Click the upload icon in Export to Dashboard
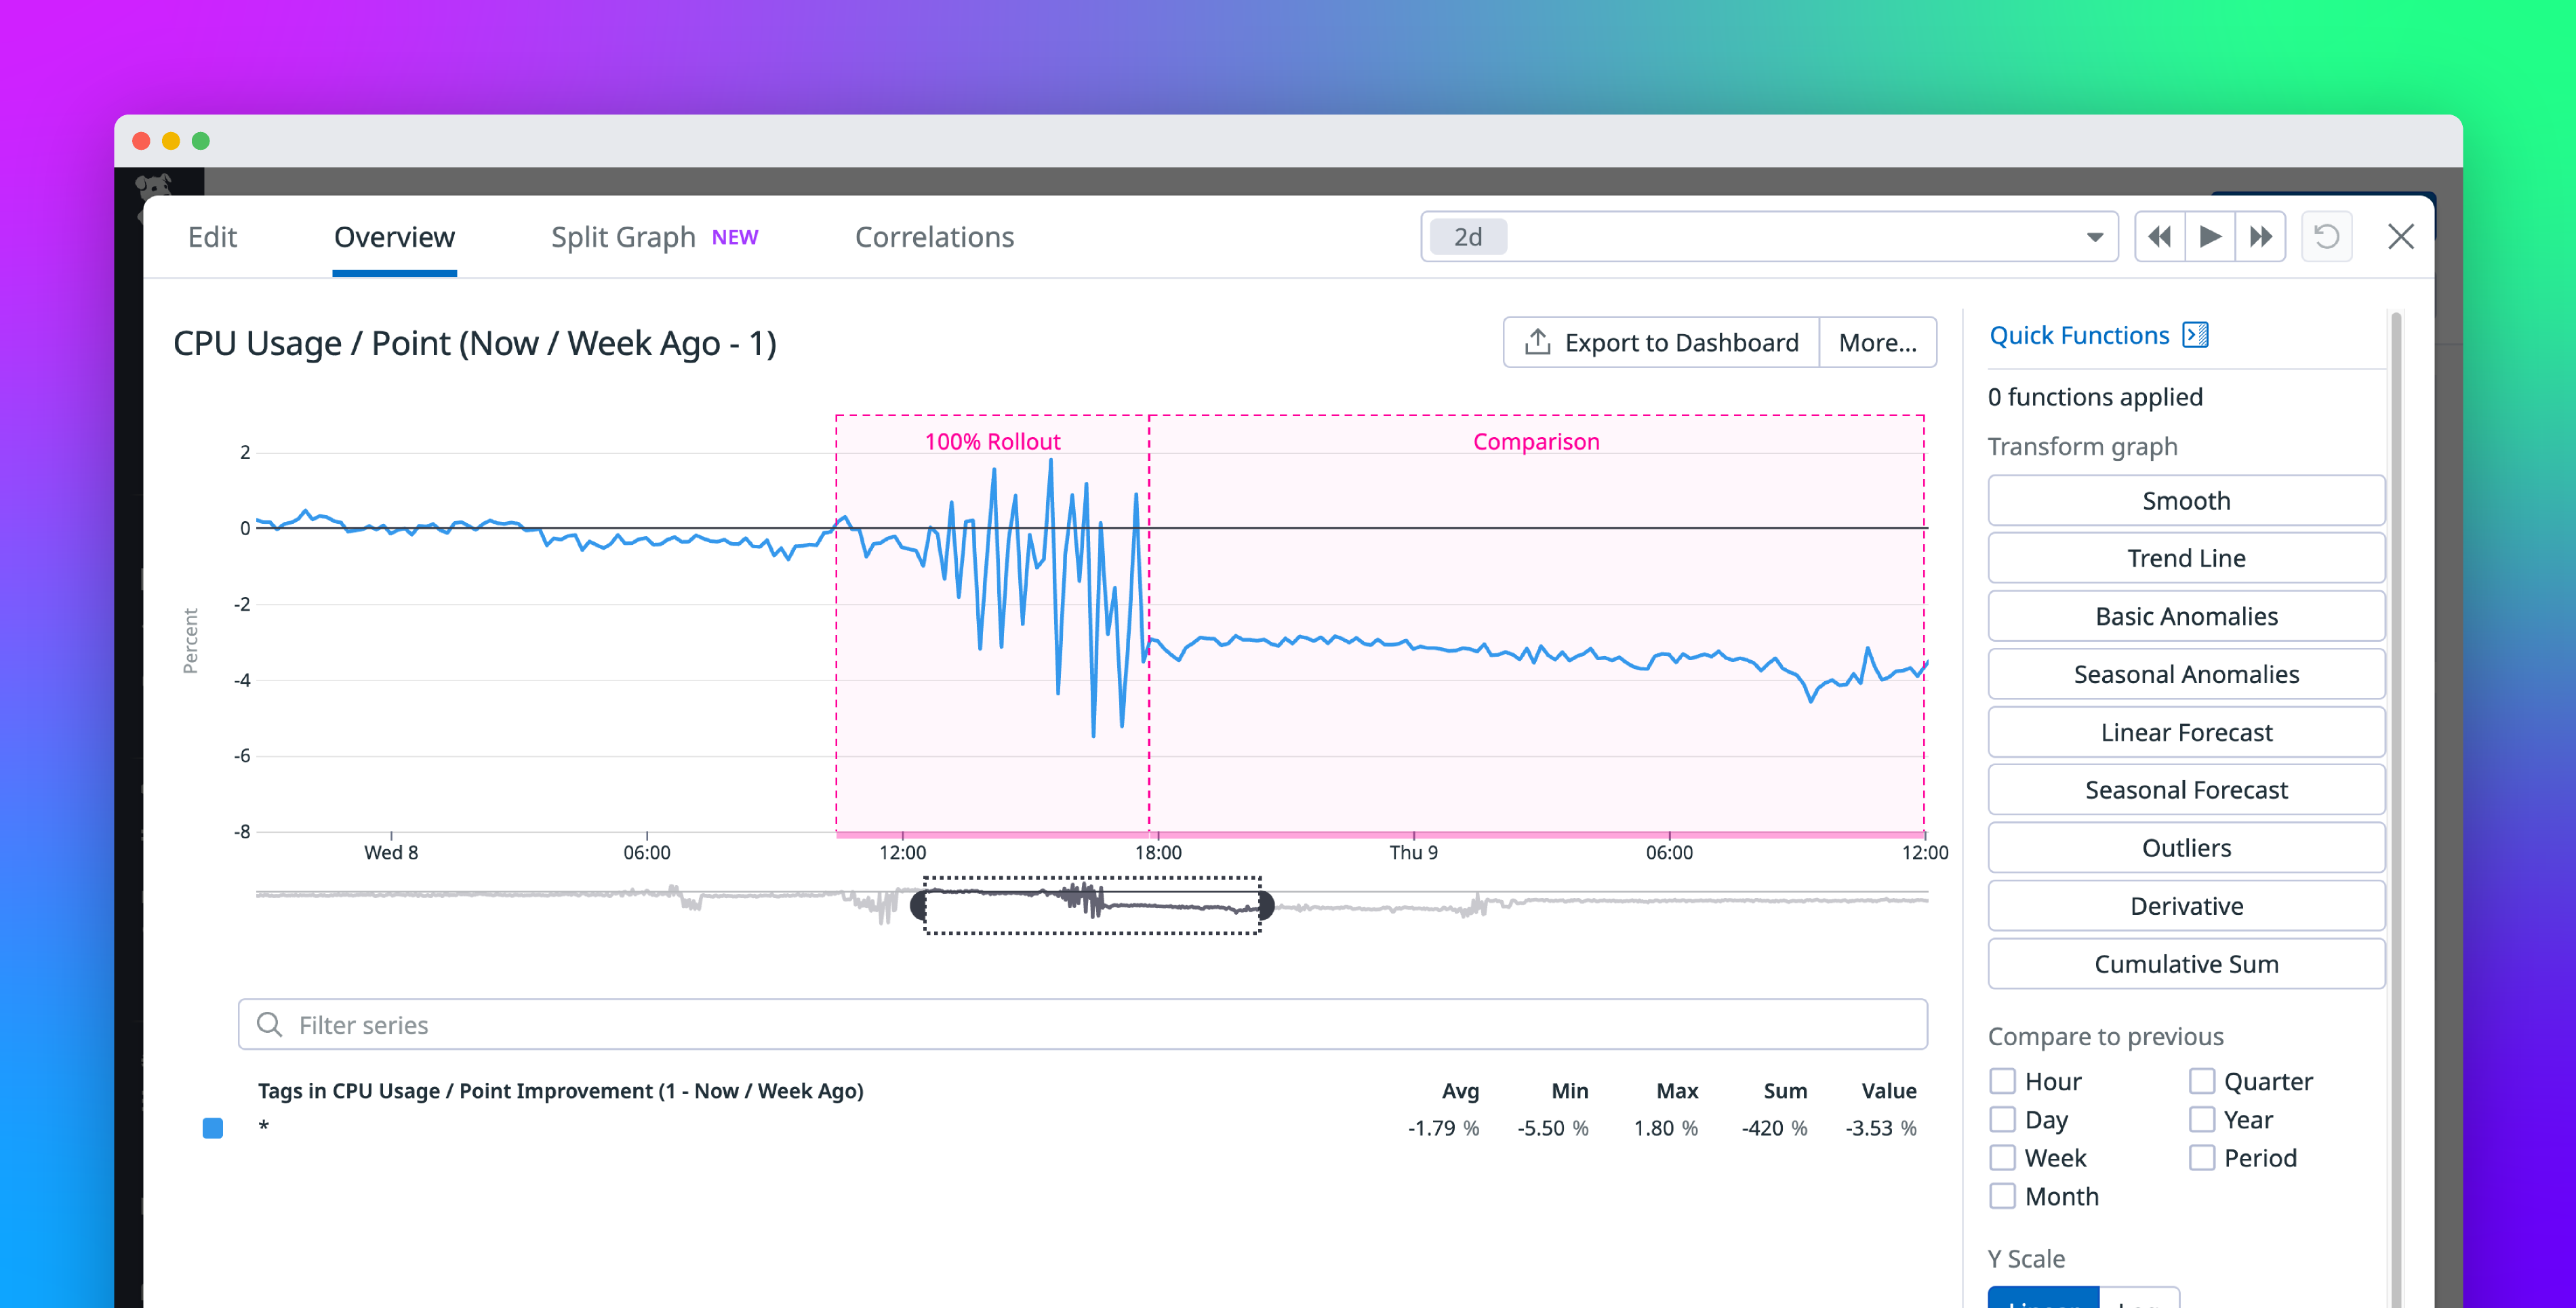Image resolution: width=2576 pixels, height=1308 pixels. (1538, 341)
